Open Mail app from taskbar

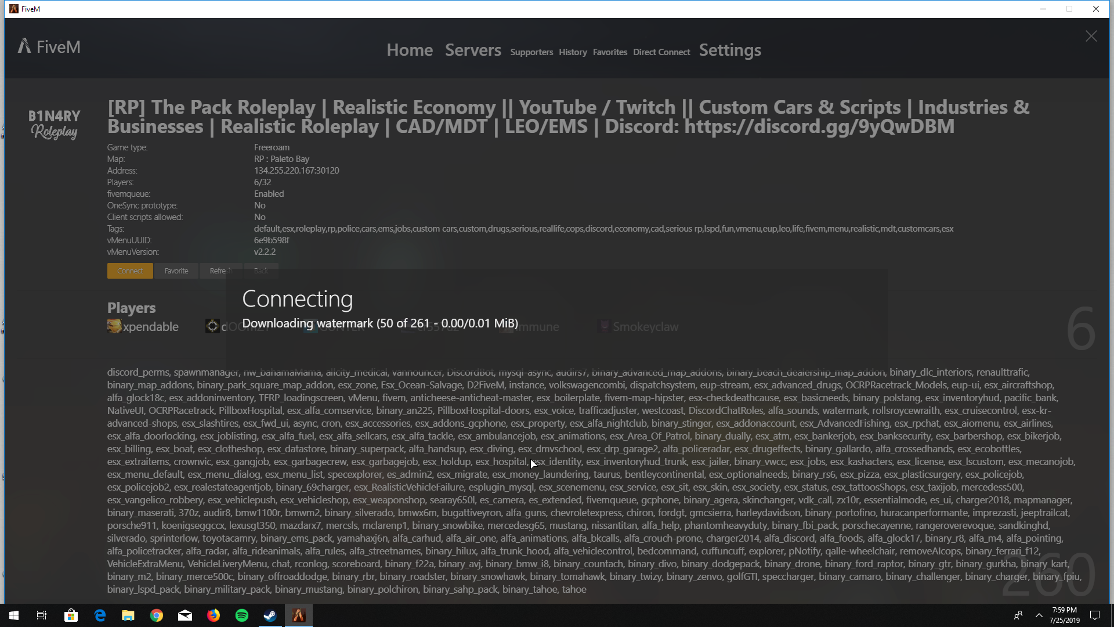[x=185, y=615]
